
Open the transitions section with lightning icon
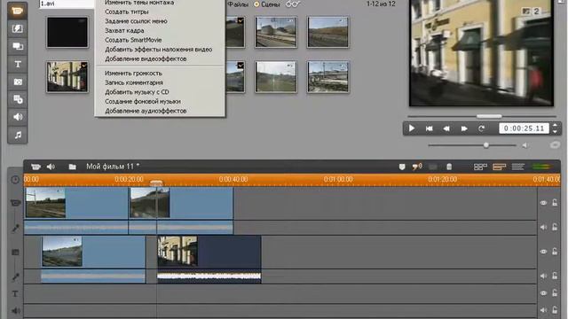pyautogui.click(x=18, y=28)
